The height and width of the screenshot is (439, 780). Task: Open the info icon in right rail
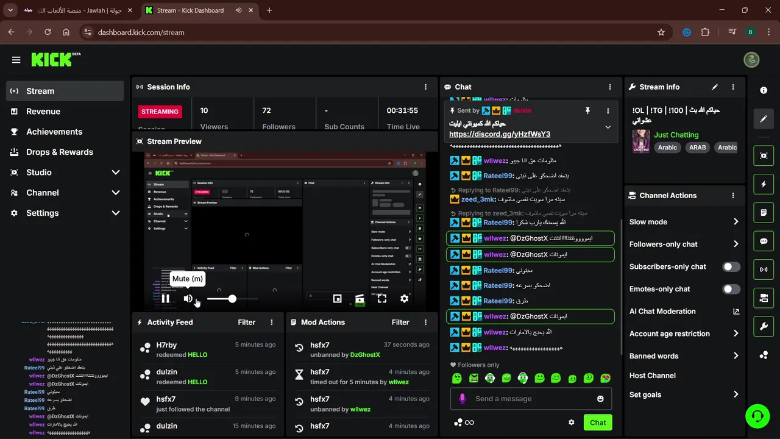764,90
